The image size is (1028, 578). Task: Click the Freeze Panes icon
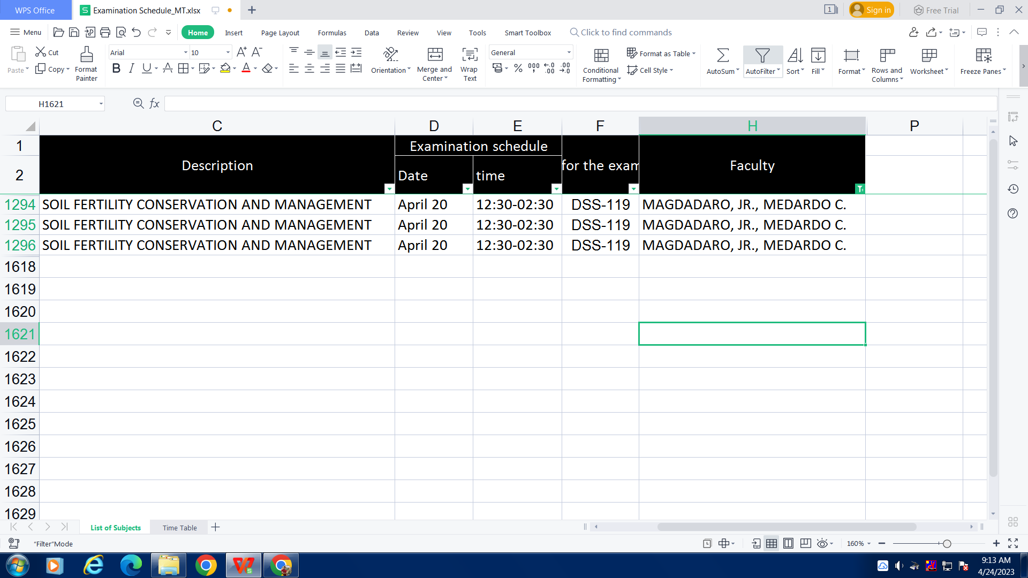point(983,56)
